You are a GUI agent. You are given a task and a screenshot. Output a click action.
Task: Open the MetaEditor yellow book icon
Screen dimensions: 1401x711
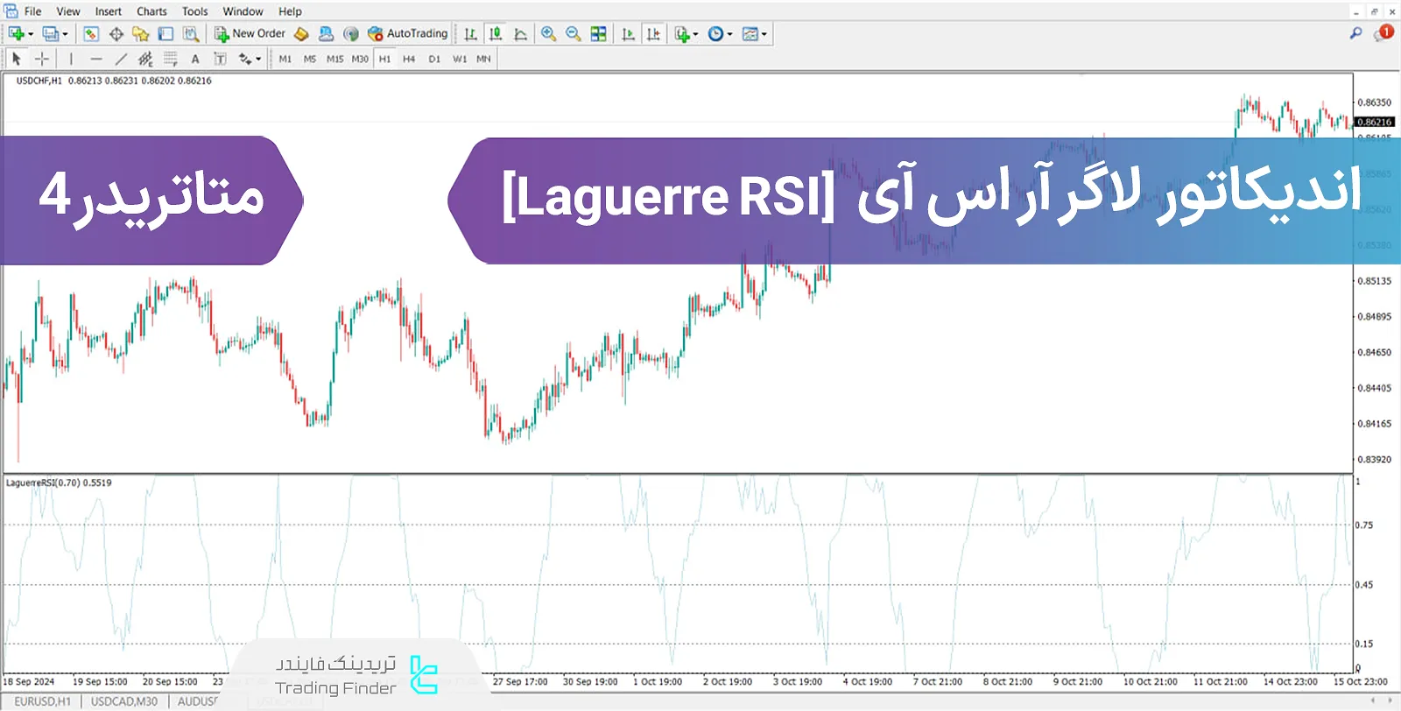tap(301, 34)
